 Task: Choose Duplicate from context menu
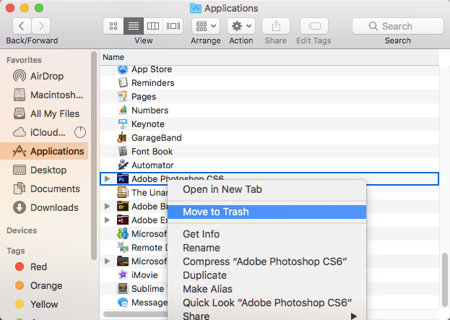coord(267,275)
